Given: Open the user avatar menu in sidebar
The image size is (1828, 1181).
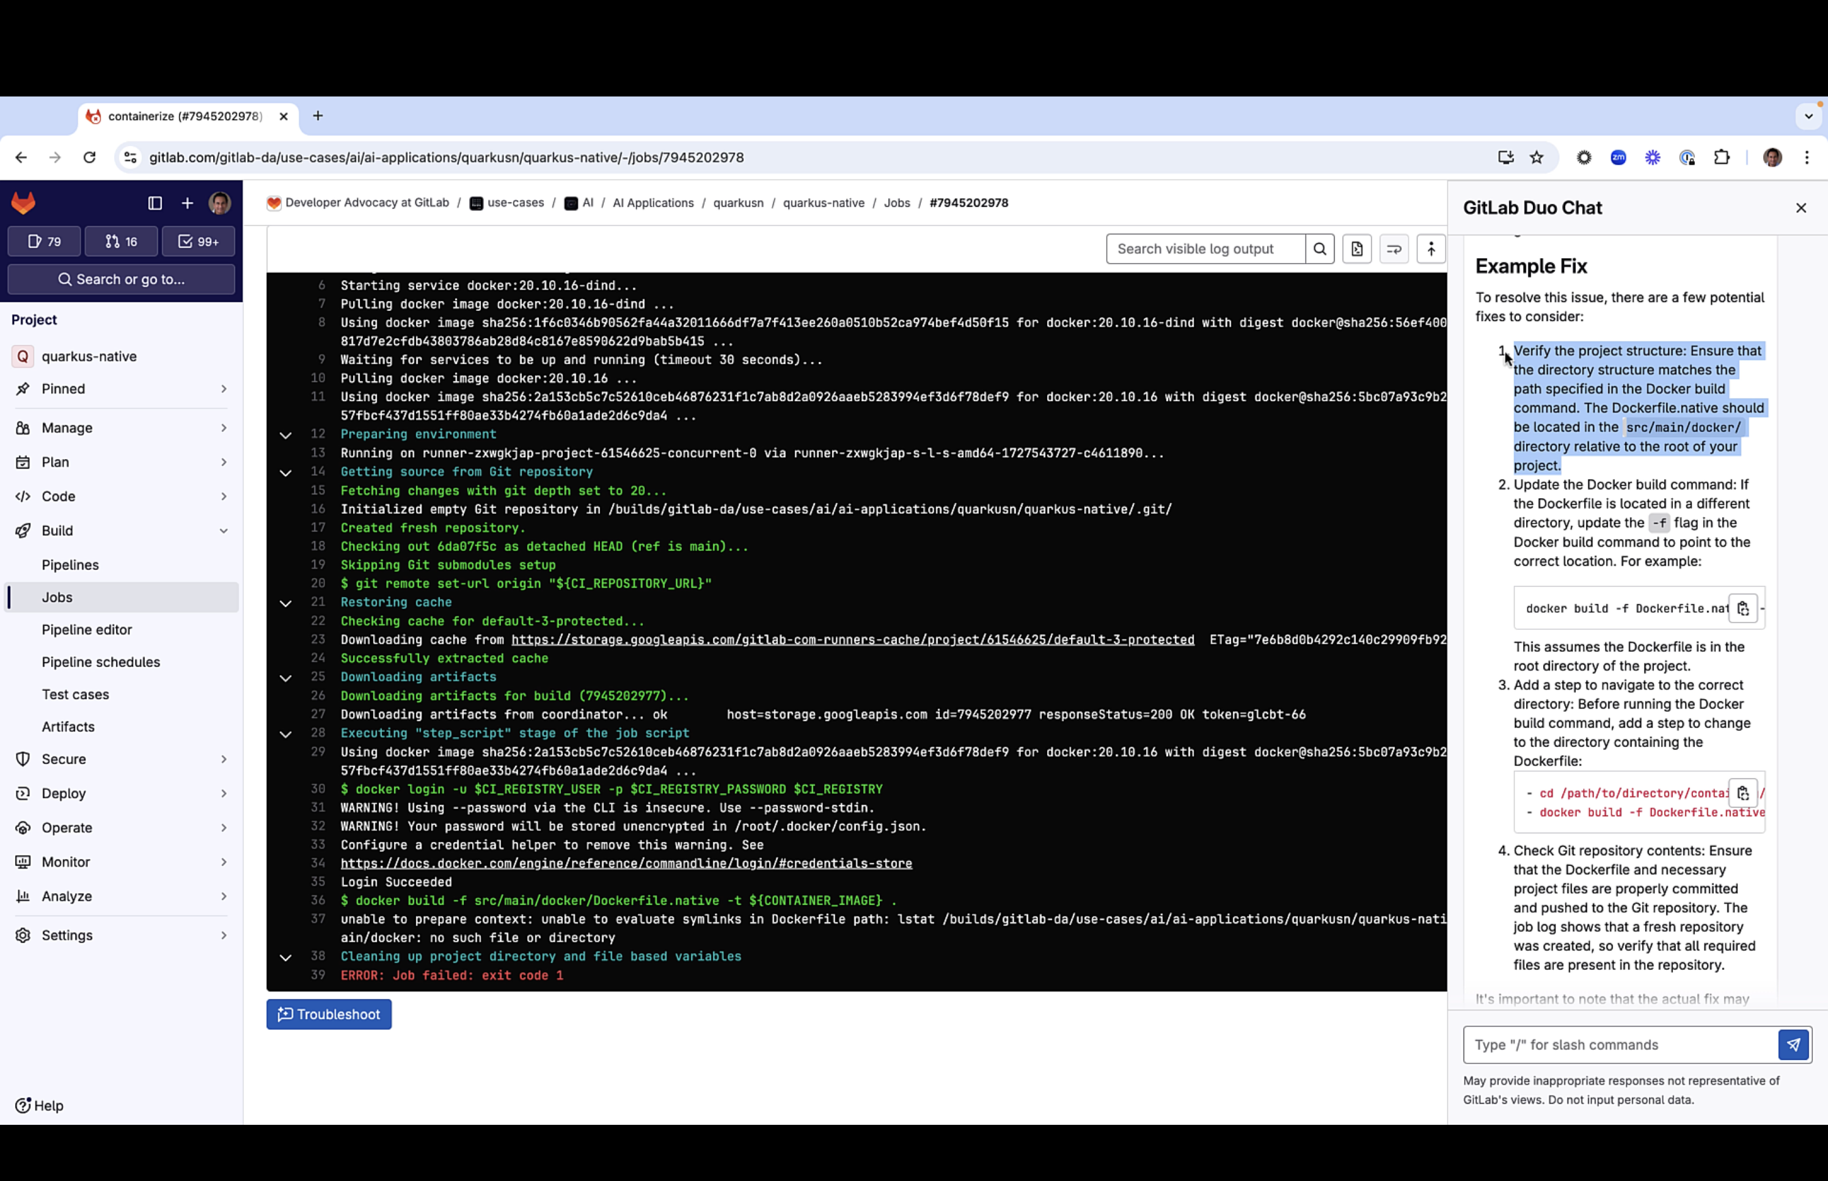Looking at the screenshot, I should 220,203.
